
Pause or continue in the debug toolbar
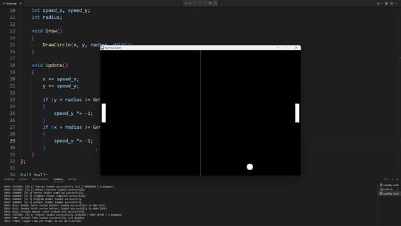(x=189, y=3)
